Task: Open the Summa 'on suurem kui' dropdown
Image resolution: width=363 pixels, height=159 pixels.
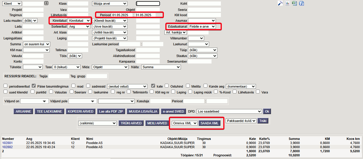Action: [x=36, y=44]
